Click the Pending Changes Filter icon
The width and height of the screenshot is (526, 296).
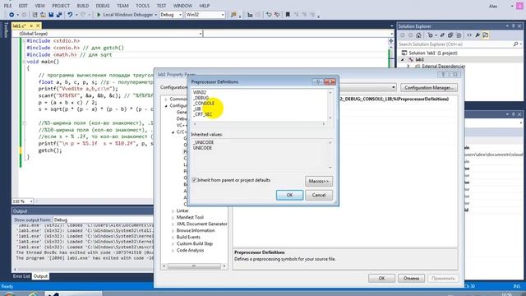pos(430,35)
